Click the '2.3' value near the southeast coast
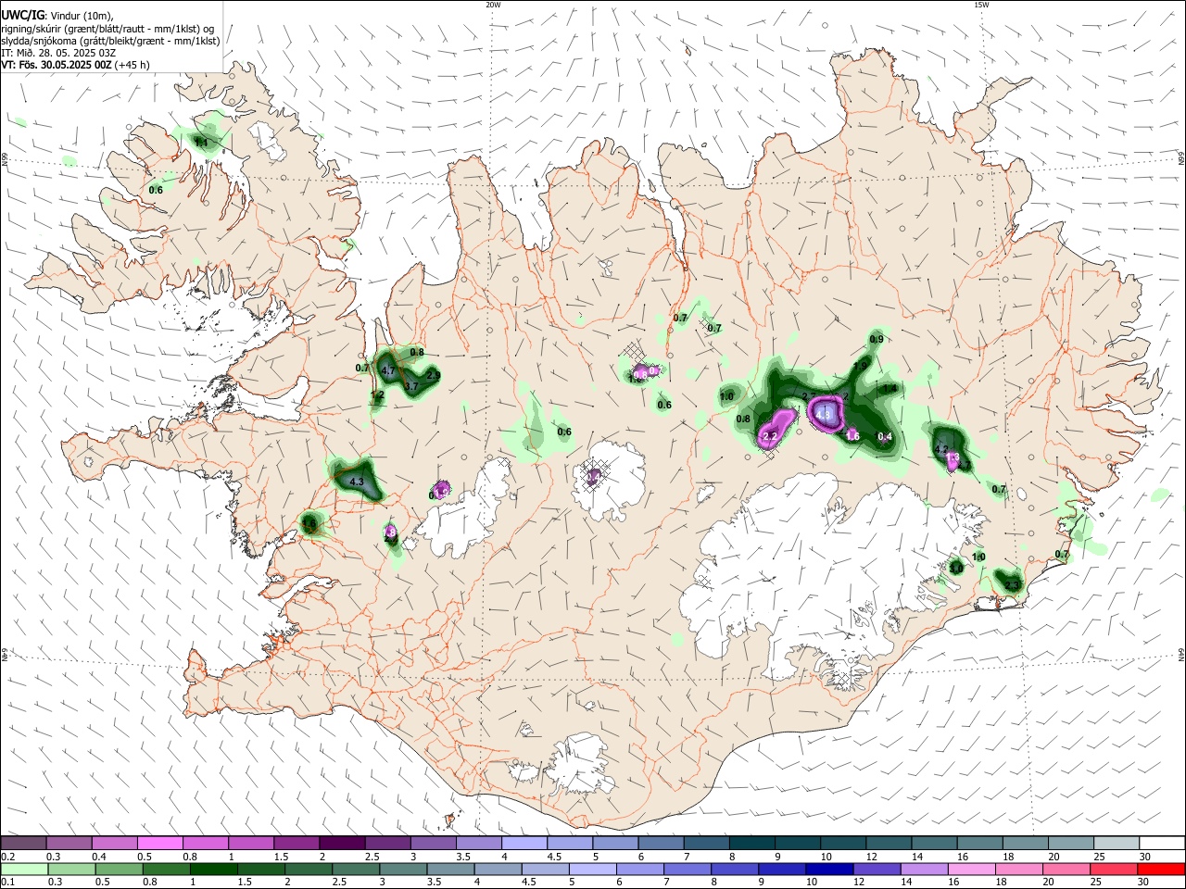The width and height of the screenshot is (1186, 889). (1012, 584)
